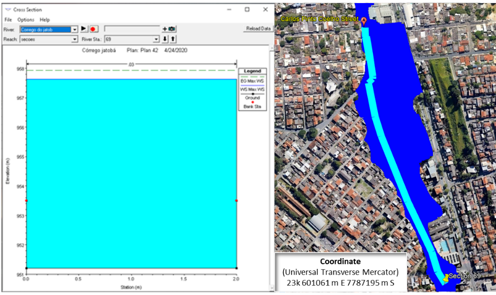
Task: Expand the Reach dropdown list
Action: tap(75, 39)
